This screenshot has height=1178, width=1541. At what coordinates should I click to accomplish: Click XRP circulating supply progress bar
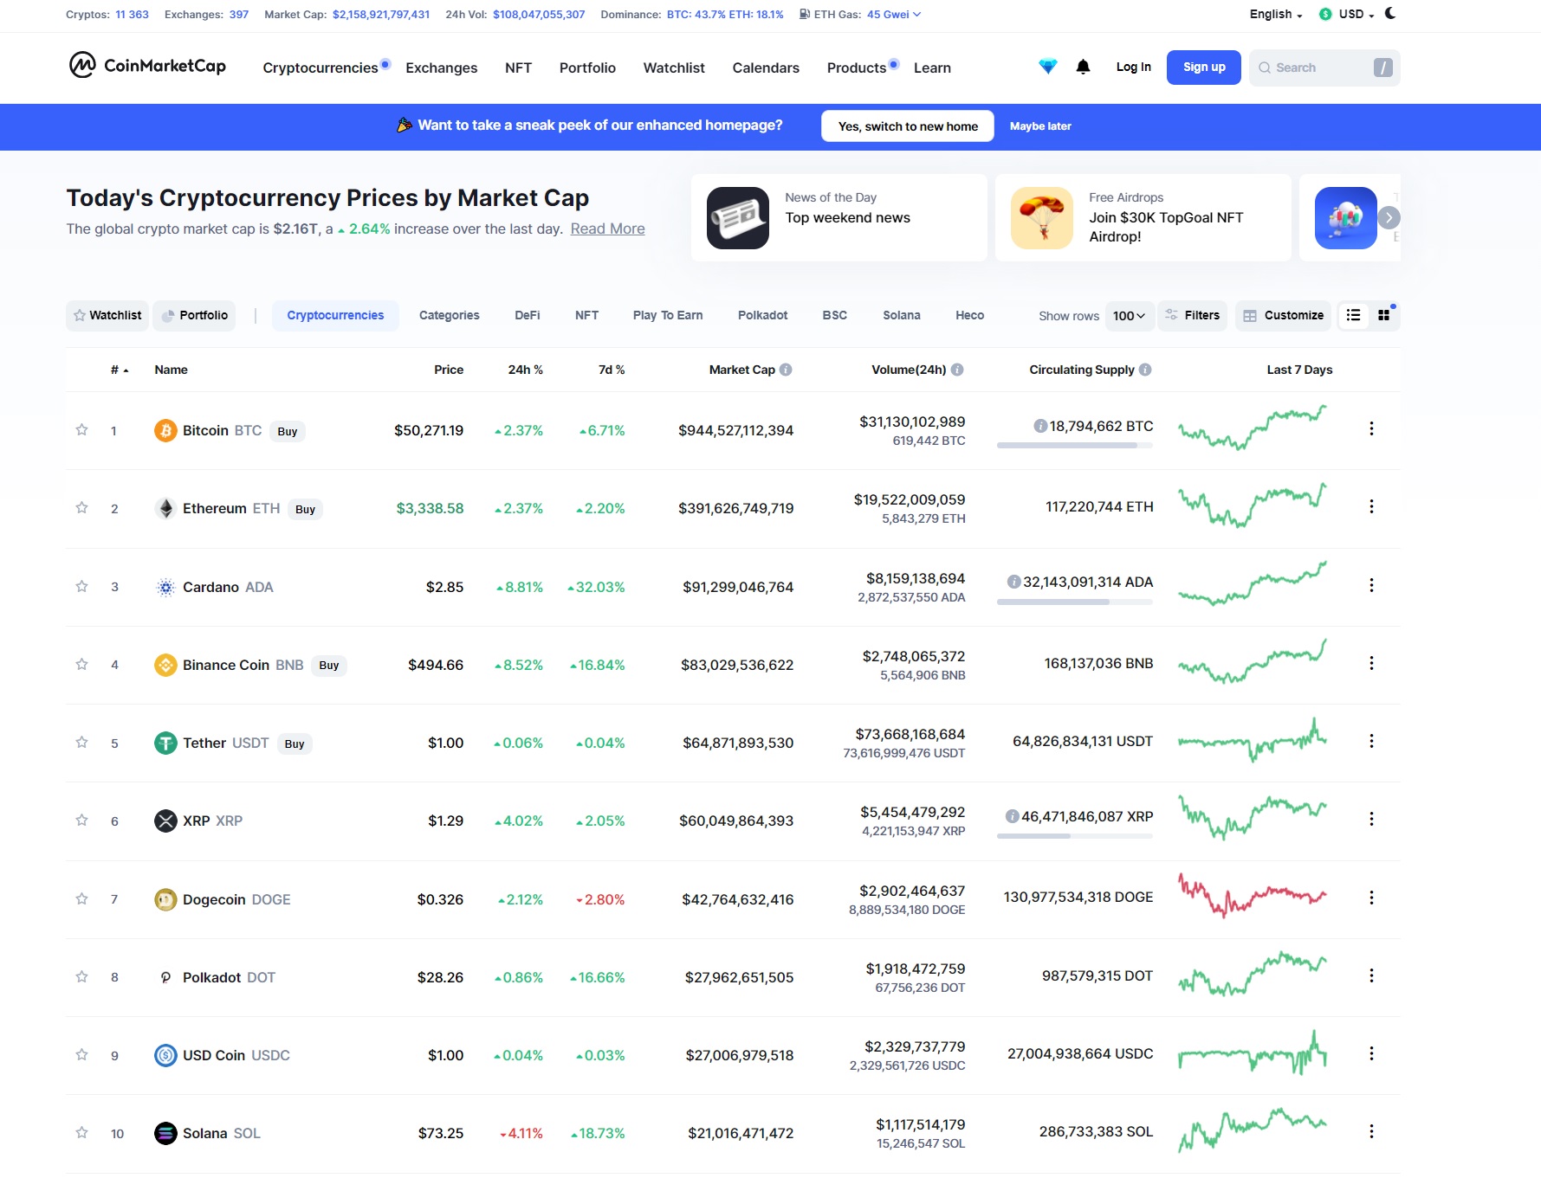(x=1074, y=836)
